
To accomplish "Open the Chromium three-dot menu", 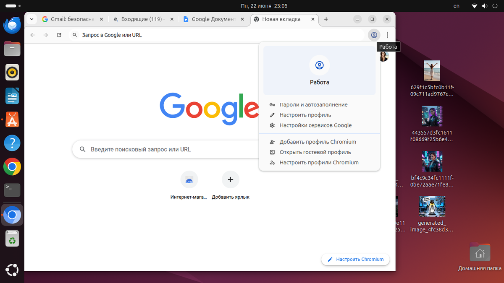I will [x=388, y=35].
